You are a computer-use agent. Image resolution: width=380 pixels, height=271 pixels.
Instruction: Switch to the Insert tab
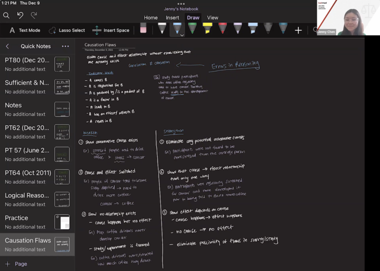coord(172,18)
